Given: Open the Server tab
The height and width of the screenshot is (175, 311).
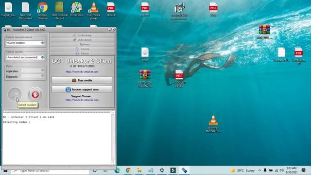Looking at the screenshot, I should click(x=82, y=49).
